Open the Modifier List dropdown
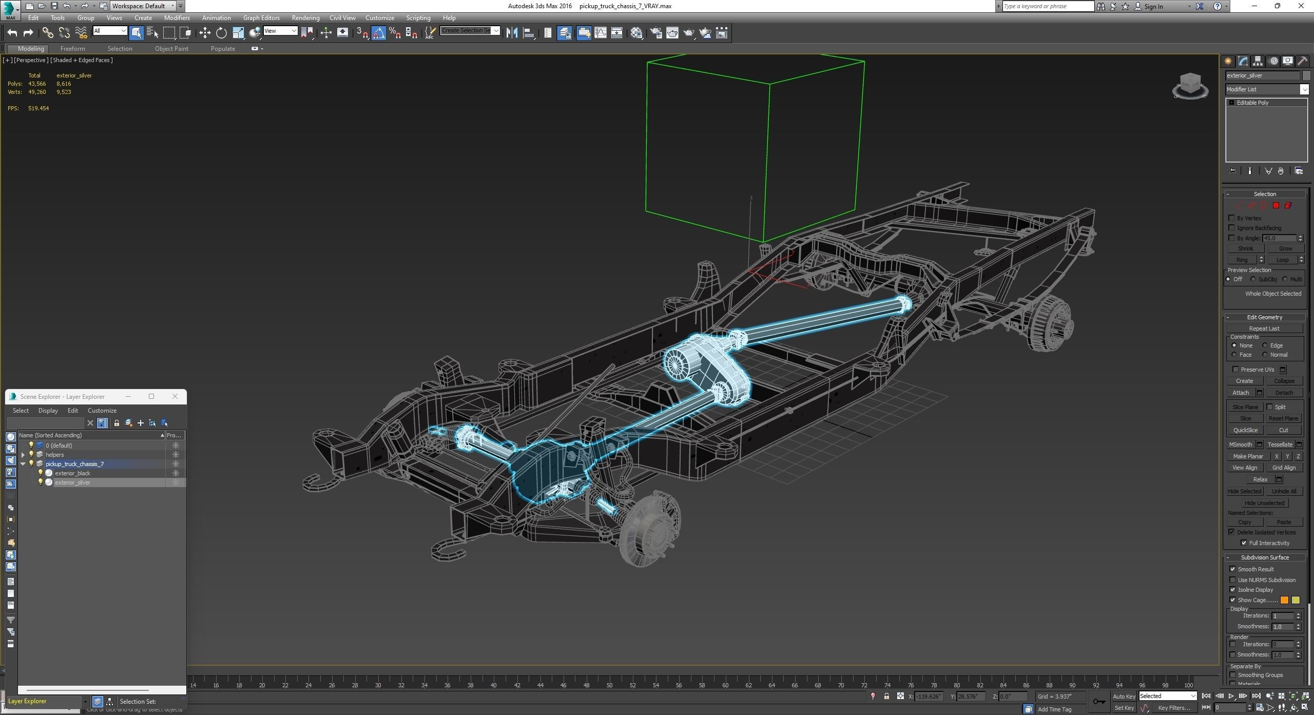Image resolution: width=1314 pixels, height=715 pixels. (x=1304, y=89)
